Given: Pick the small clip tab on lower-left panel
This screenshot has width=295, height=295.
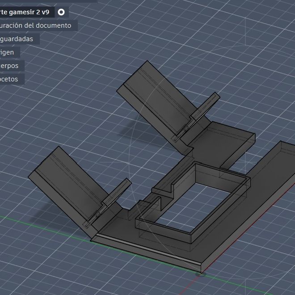Looking at the screenshot, I should click(117, 192).
